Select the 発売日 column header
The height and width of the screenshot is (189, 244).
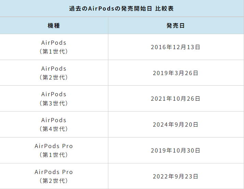176,26
